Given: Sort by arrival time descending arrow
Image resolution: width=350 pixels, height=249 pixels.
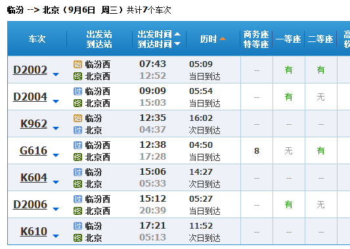Looking at the screenshot, I should click(177, 43).
